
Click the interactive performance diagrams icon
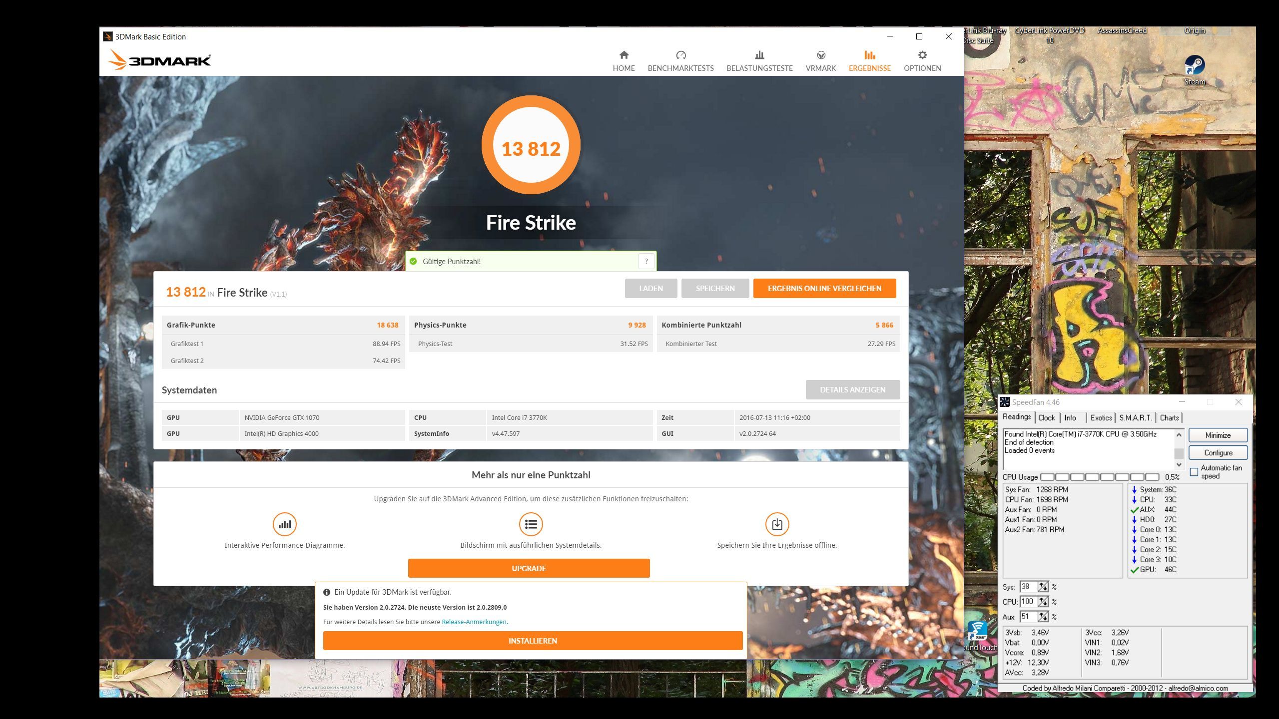pos(284,524)
